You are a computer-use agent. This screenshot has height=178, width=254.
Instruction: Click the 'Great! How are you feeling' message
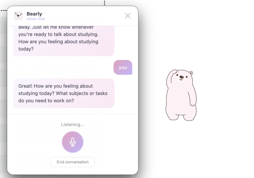click(64, 93)
